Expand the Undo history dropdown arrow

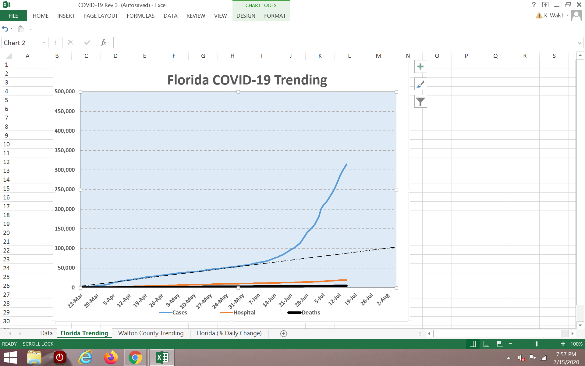[12, 29]
